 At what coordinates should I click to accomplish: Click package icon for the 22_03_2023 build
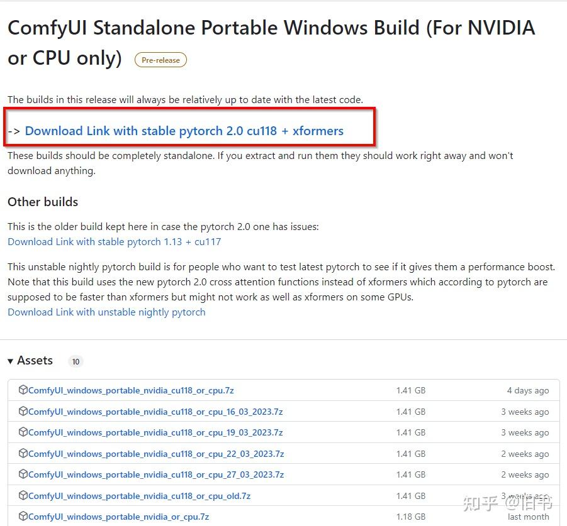pyautogui.click(x=23, y=454)
